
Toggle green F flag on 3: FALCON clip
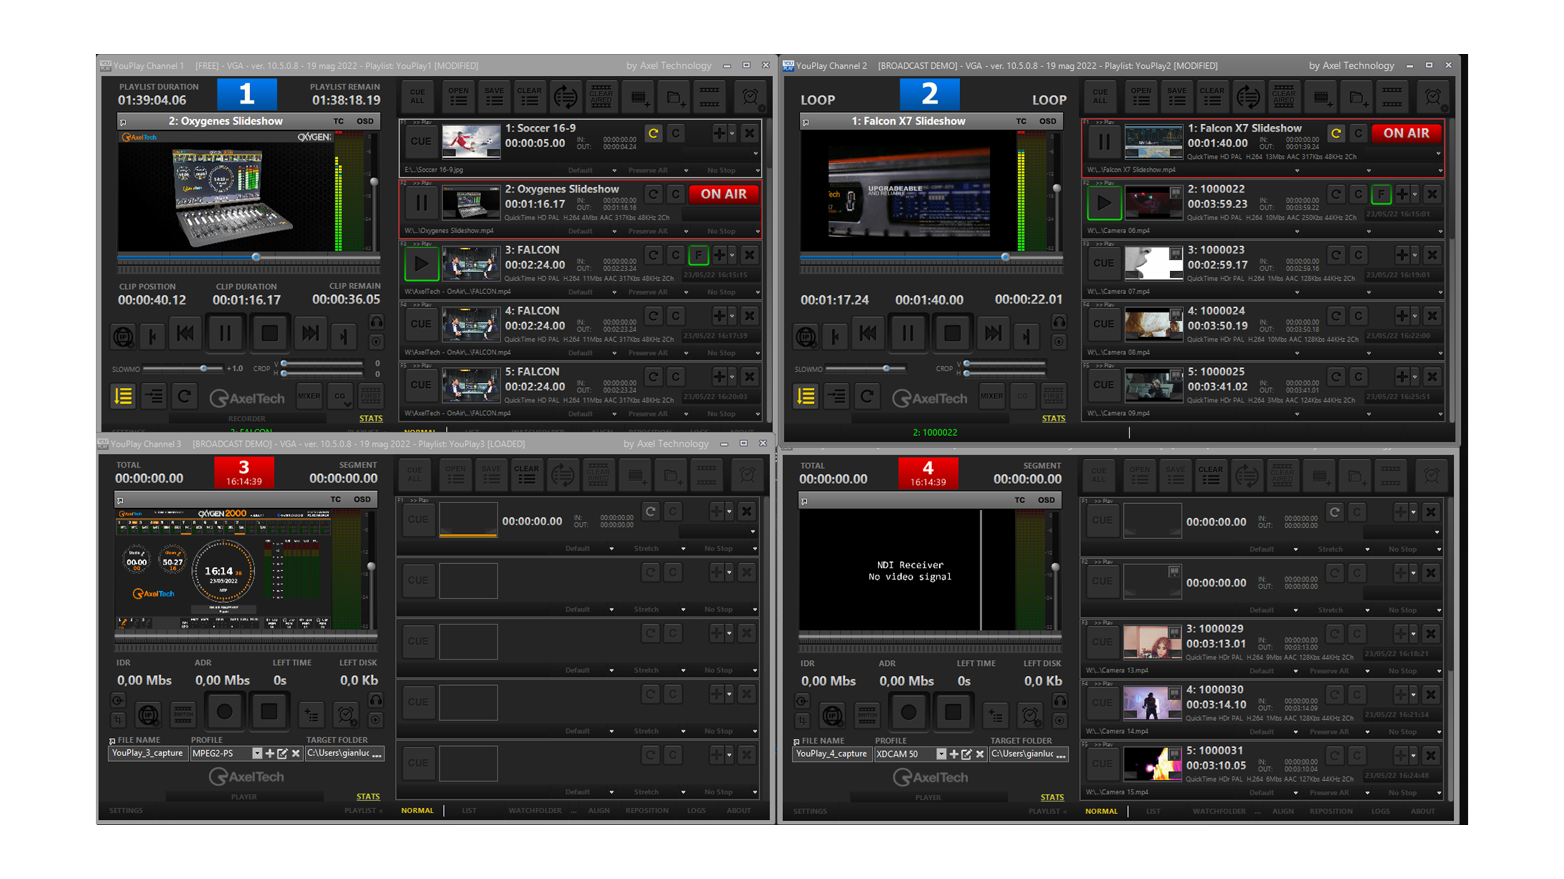tap(698, 255)
